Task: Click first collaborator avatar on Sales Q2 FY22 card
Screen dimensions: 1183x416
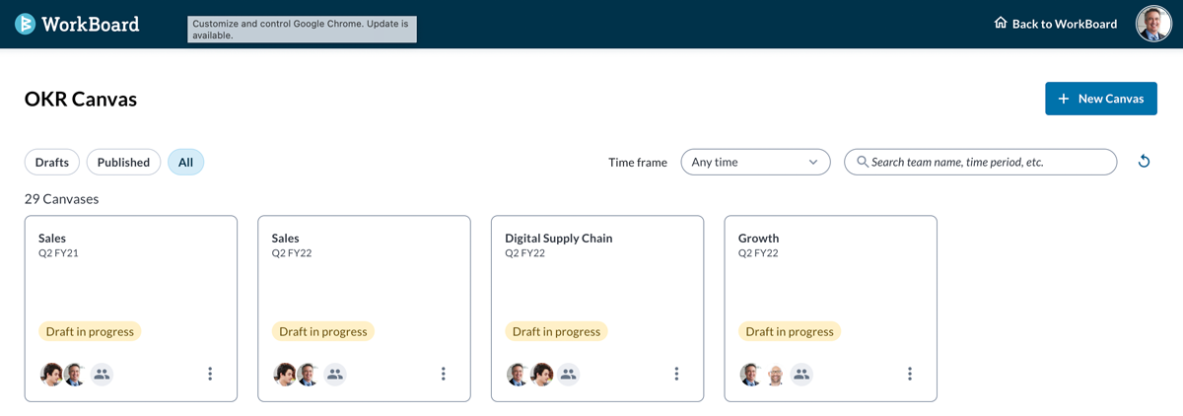Action: tap(285, 375)
